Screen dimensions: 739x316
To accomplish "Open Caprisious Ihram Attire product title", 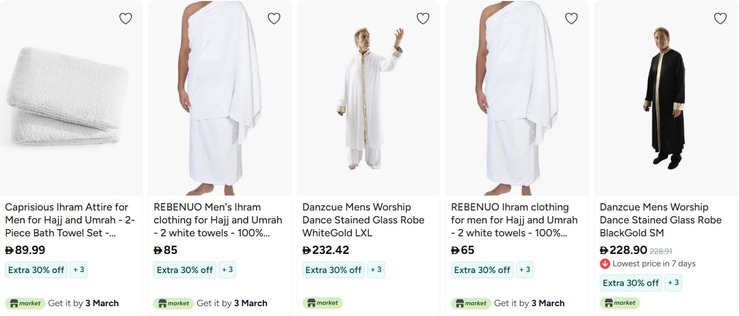I will click(x=70, y=220).
